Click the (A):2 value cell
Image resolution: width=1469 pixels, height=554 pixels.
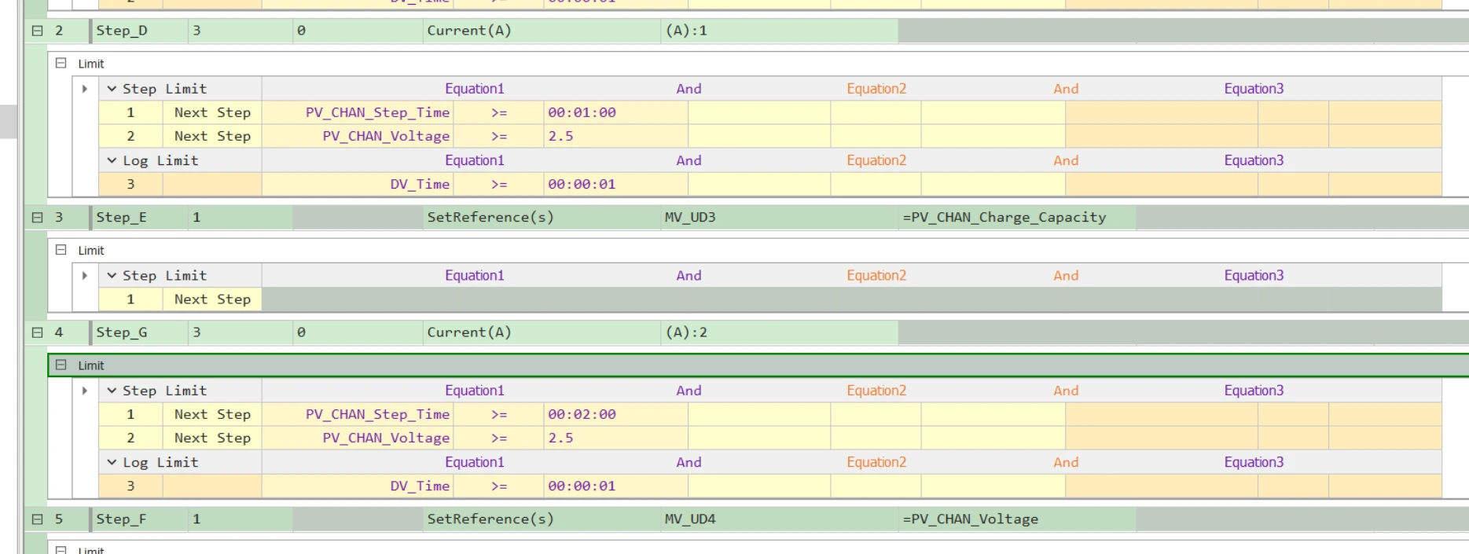780,332
